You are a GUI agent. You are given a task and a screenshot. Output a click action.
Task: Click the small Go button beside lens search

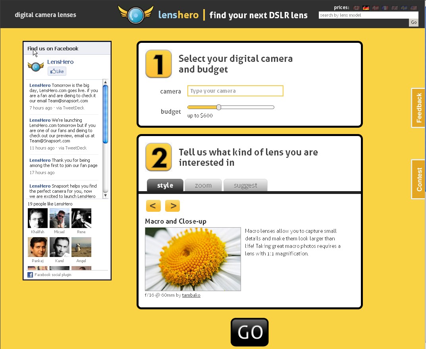pyautogui.click(x=414, y=23)
